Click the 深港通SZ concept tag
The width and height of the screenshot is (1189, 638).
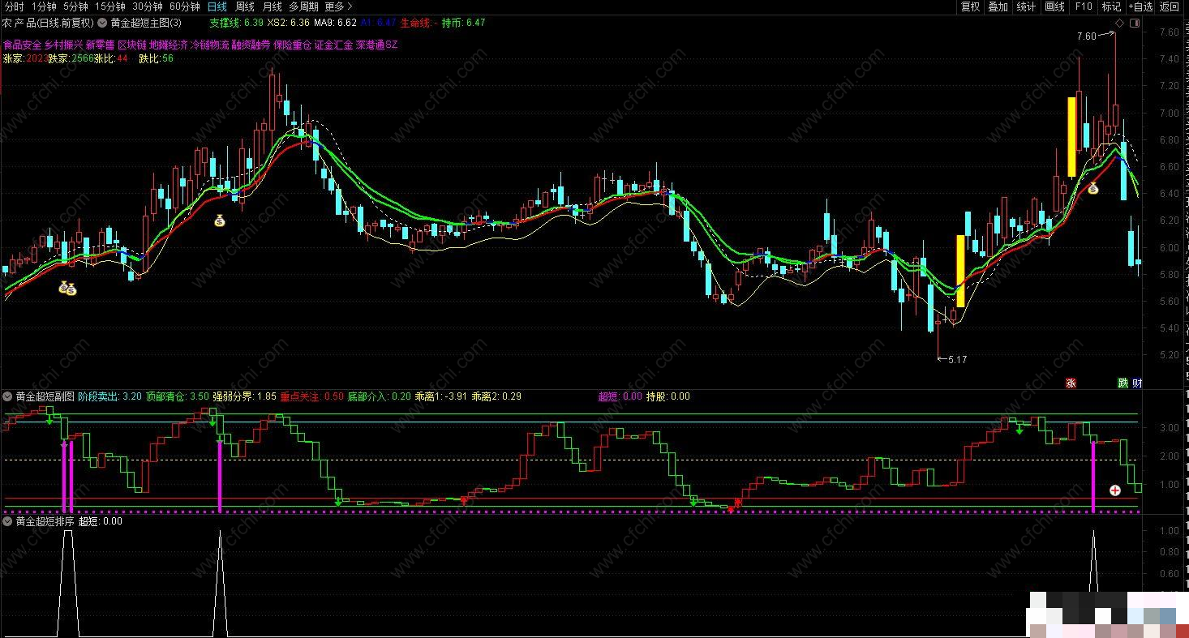(377, 45)
